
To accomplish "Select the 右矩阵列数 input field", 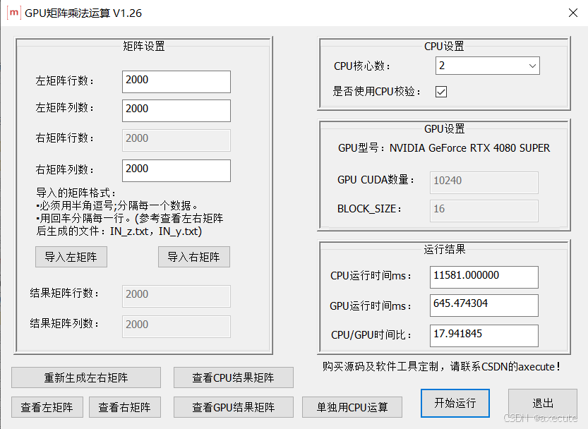I will click(x=176, y=171).
